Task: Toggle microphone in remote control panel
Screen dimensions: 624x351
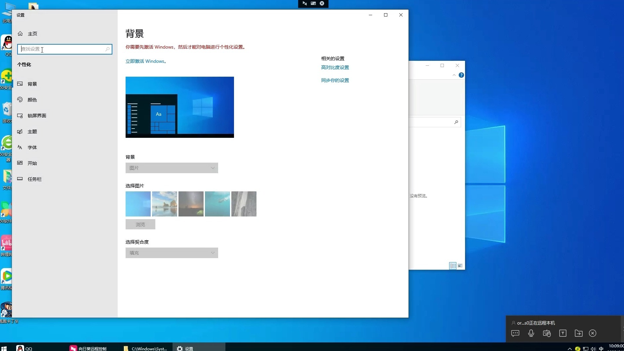Action: click(531, 333)
